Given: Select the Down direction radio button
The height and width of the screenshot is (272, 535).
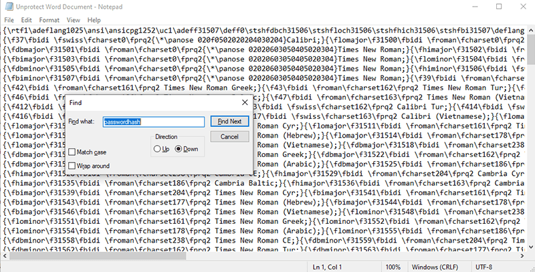Looking at the screenshot, I should click(179, 148).
